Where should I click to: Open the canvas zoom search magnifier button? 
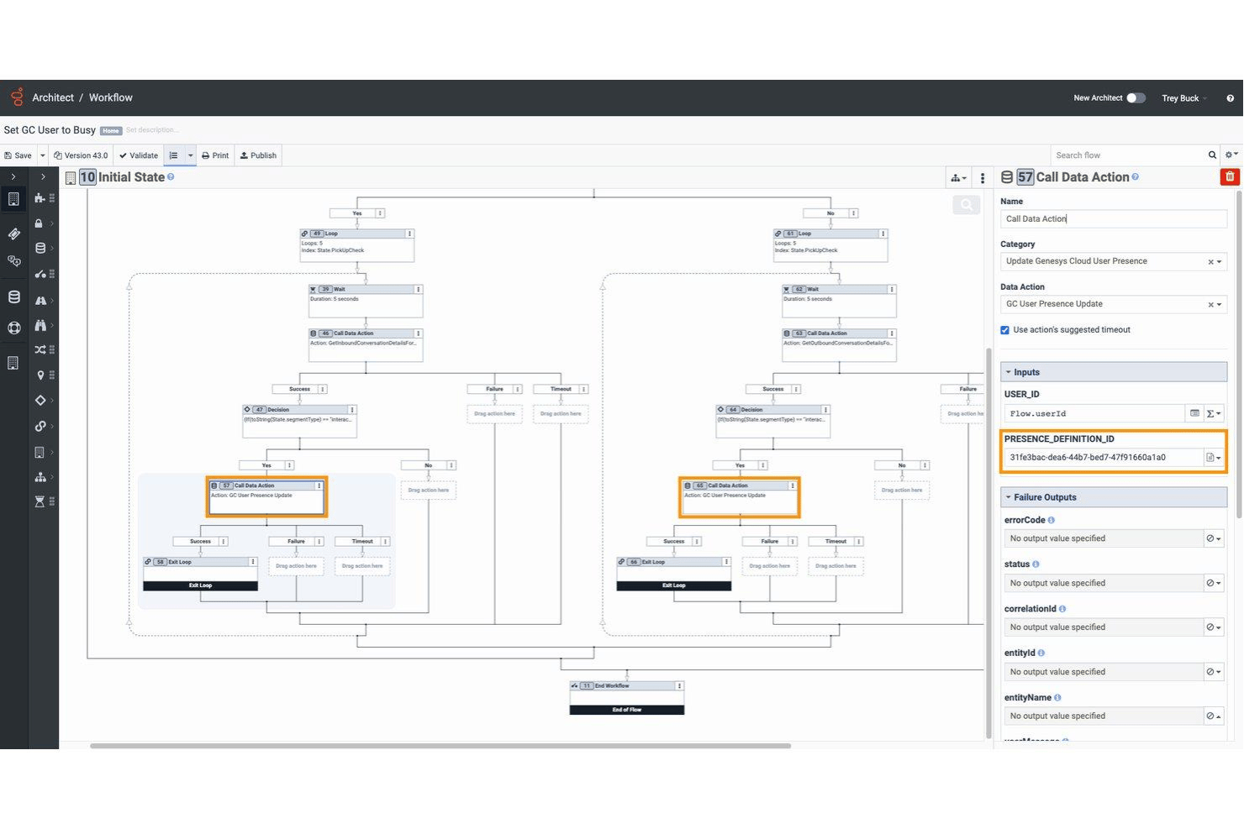[x=967, y=205]
